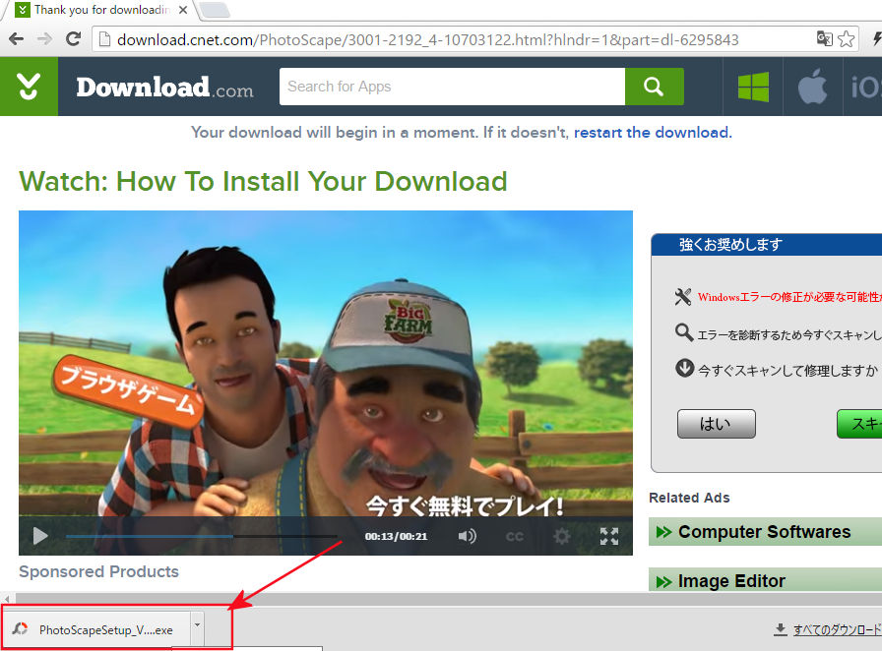Click the show all downloads arrow icon
This screenshot has width=882, height=651.
[x=781, y=629]
